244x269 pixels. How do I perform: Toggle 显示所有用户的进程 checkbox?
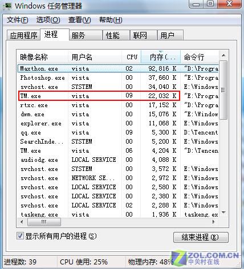[x=20, y=236]
